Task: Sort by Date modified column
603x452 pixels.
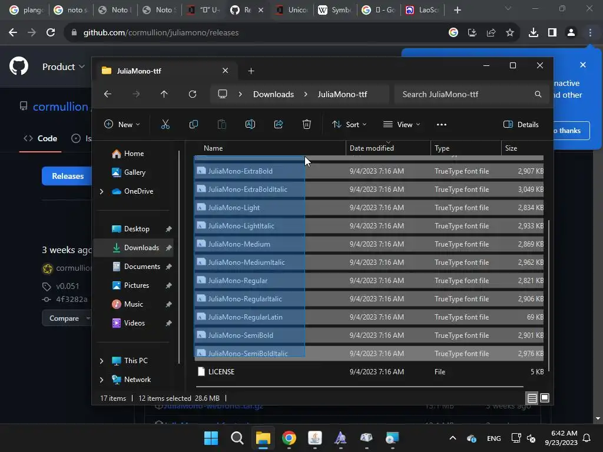Action: point(388,148)
